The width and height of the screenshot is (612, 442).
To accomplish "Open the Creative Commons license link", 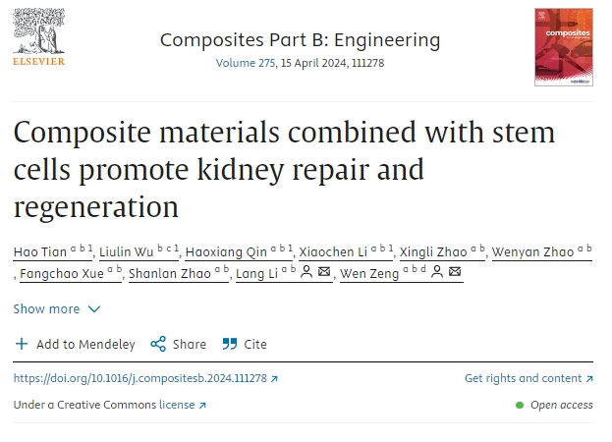I will pos(183,405).
